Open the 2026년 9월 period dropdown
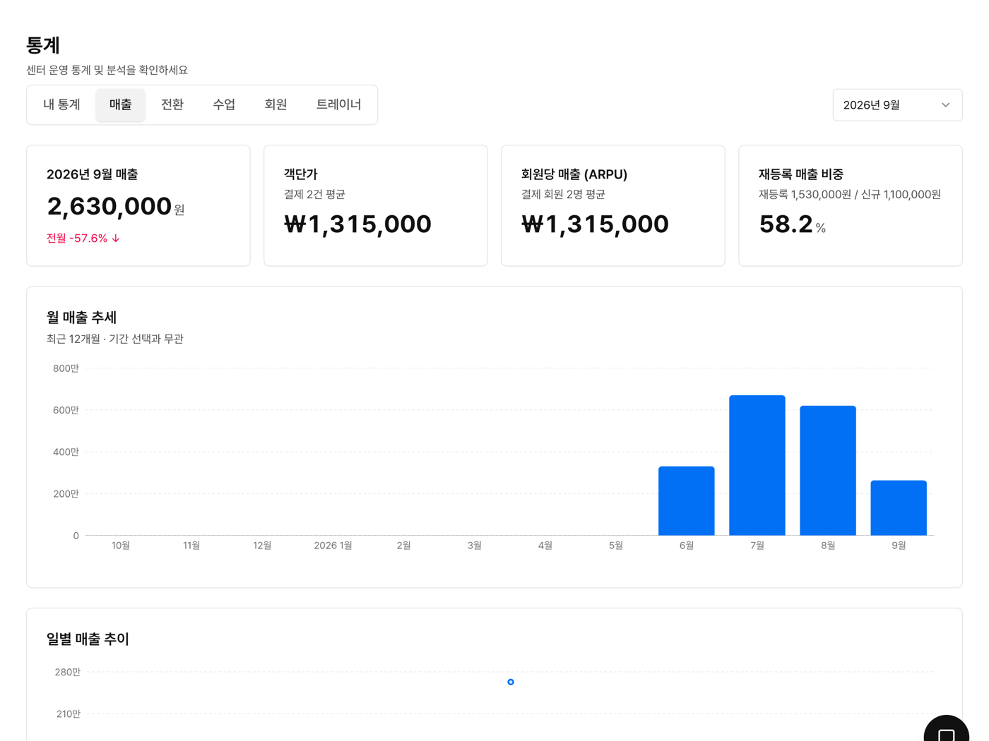 [x=897, y=105]
